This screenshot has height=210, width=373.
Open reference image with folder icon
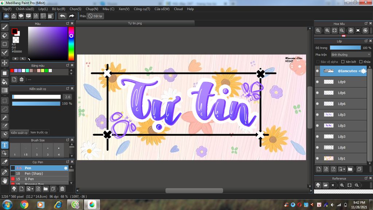325,185
